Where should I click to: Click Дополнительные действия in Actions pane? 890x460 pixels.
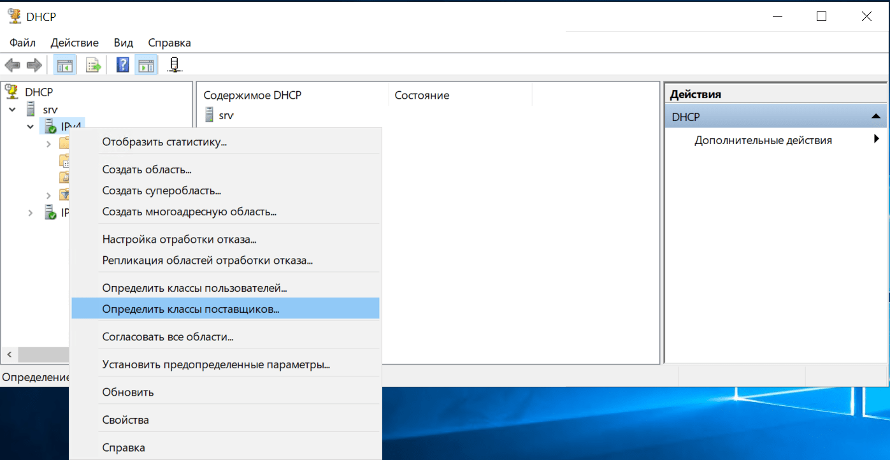763,140
